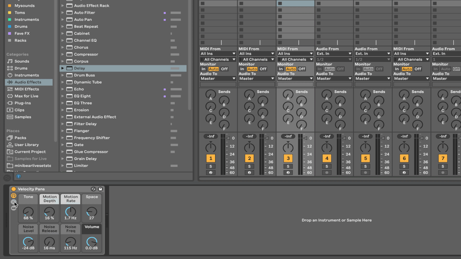
Task: Deactivate track 6 with its activator button
Action: pyautogui.click(x=404, y=158)
